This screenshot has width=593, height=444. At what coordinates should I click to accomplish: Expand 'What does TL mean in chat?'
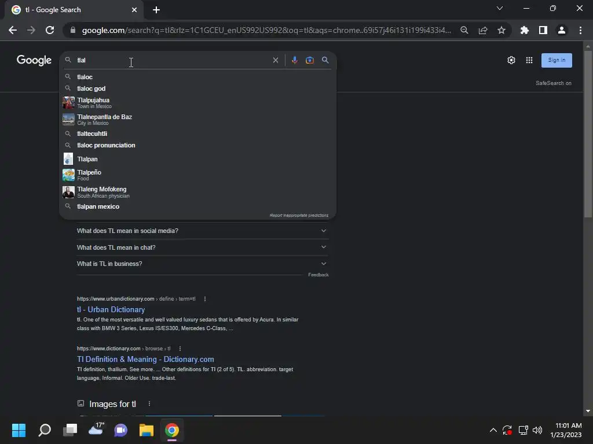(x=203, y=247)
